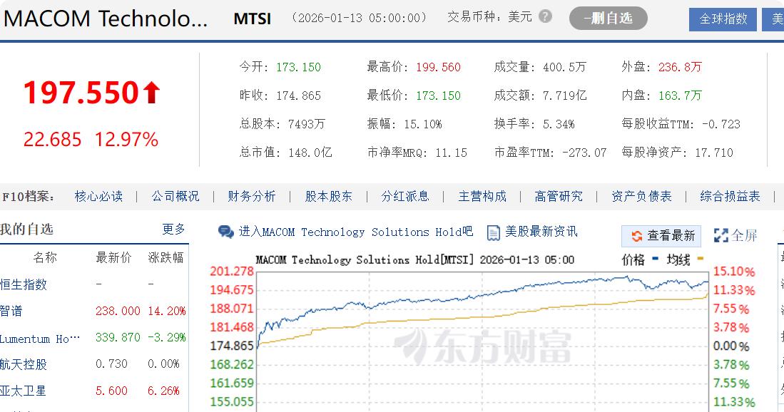
Task: Open 高管研究 in F10档案
Action: tap(559, 196)
